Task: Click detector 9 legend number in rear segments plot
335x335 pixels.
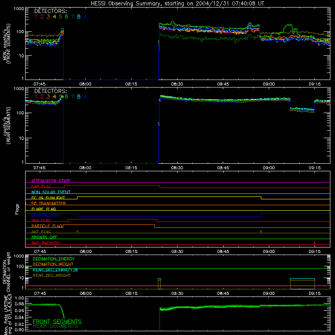Action: [x=85, y=97]
